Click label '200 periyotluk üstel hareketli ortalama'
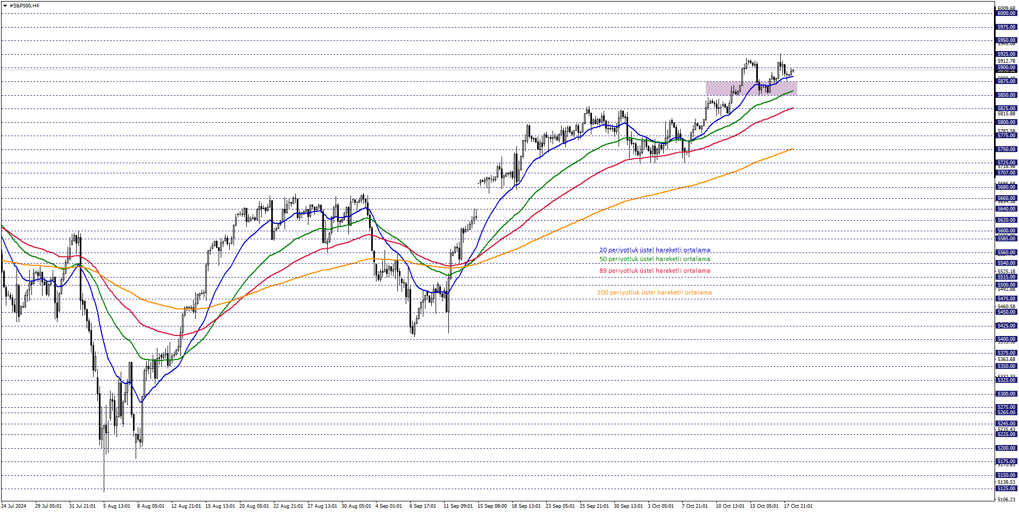Viewport: 1019px width, 512px height. pyautogui.click(x=654, y=292)
